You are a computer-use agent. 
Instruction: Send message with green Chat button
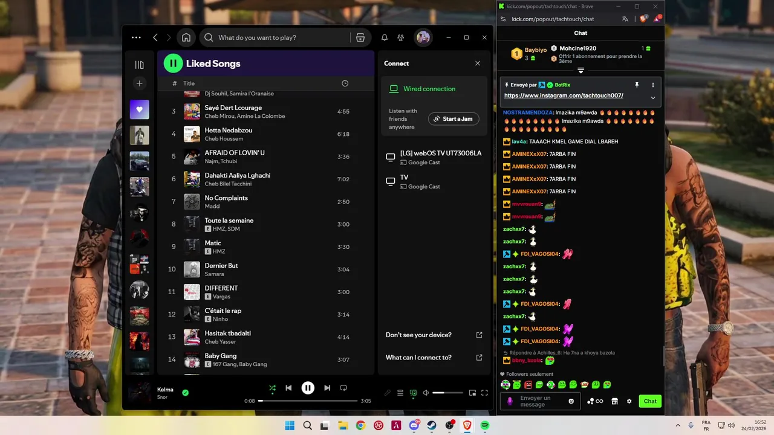650,401
